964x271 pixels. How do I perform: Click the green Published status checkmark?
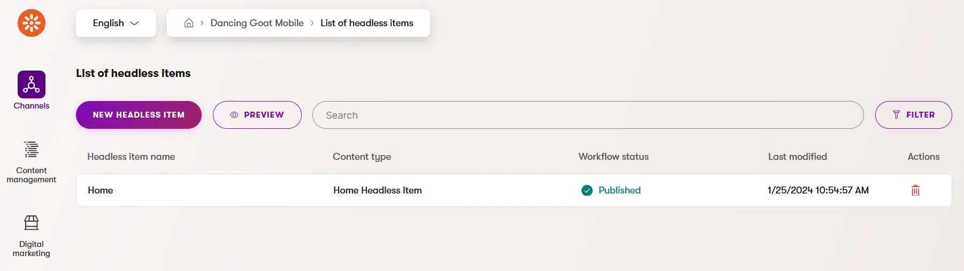(587, 190)
